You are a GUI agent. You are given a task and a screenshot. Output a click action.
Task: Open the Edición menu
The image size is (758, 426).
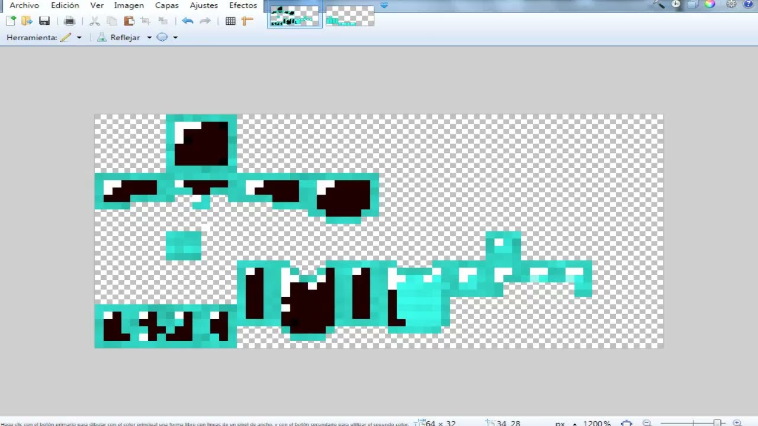[65, 5]
